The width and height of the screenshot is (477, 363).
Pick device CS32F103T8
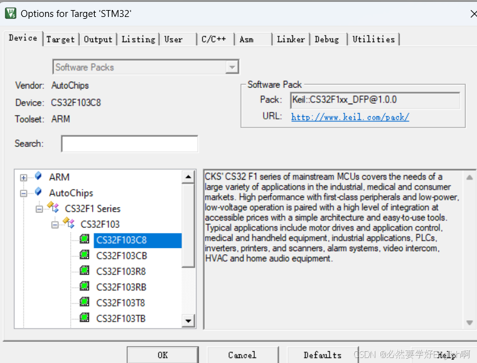tap(121, 303)
